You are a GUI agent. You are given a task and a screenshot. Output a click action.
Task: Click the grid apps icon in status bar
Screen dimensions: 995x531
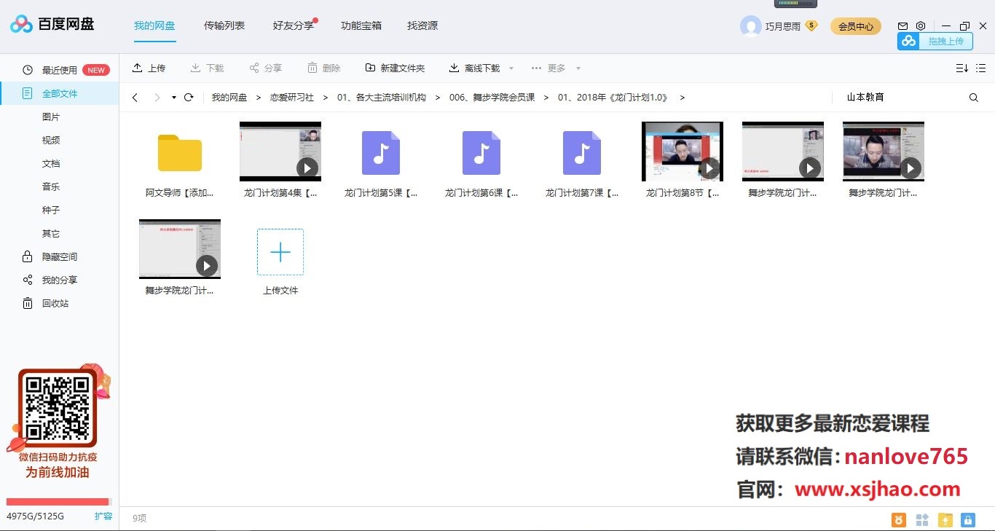pos(922,520)
